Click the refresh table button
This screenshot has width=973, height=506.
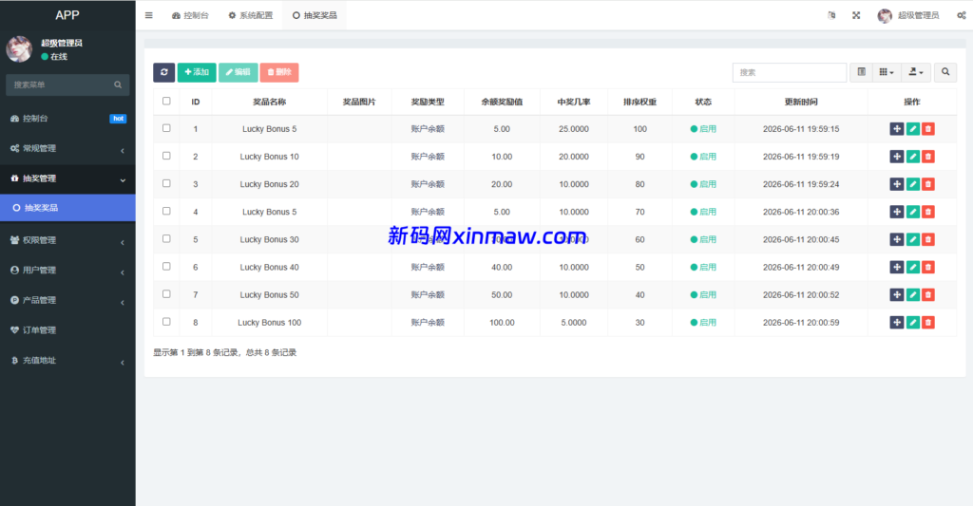point(163,72)
